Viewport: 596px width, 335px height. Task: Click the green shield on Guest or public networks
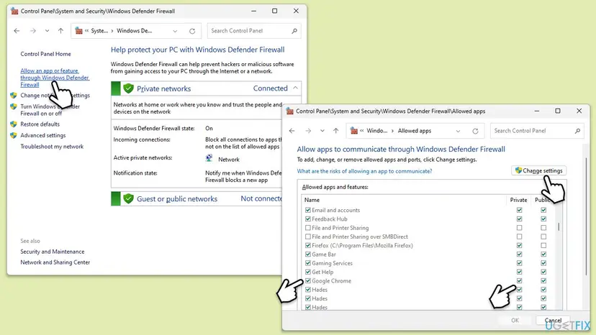[128, 198]
